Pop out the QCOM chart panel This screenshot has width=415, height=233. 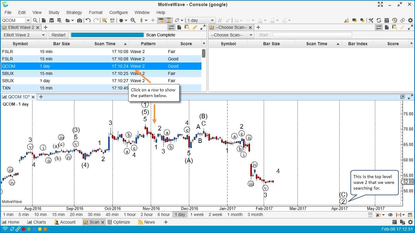tap(403, 97)
